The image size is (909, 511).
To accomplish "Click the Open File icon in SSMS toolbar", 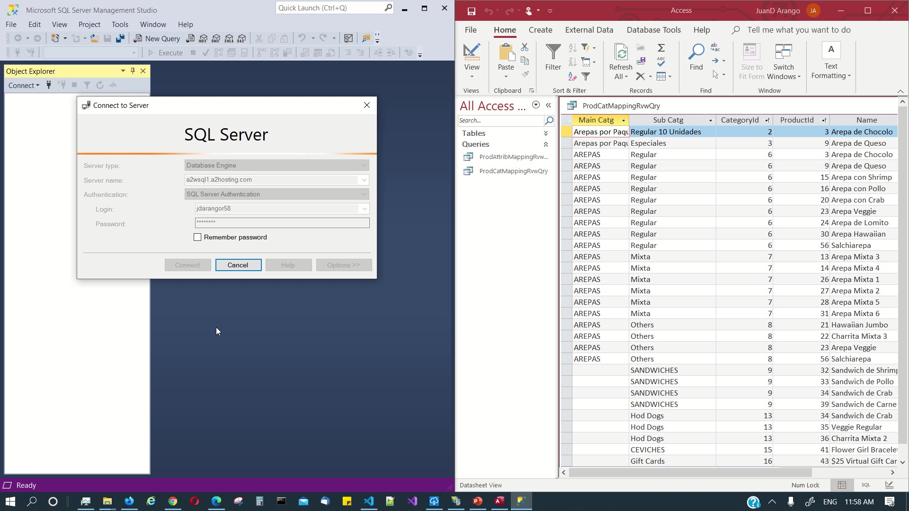I will pos(95,38).
